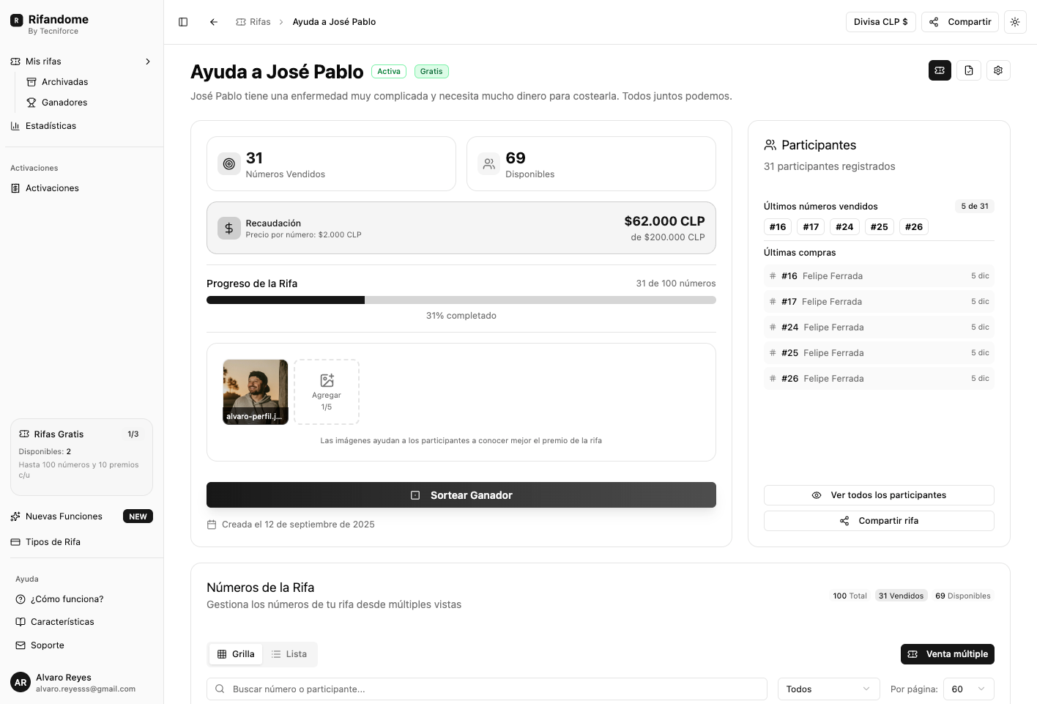Click the document export icon

tap(968, 70)
